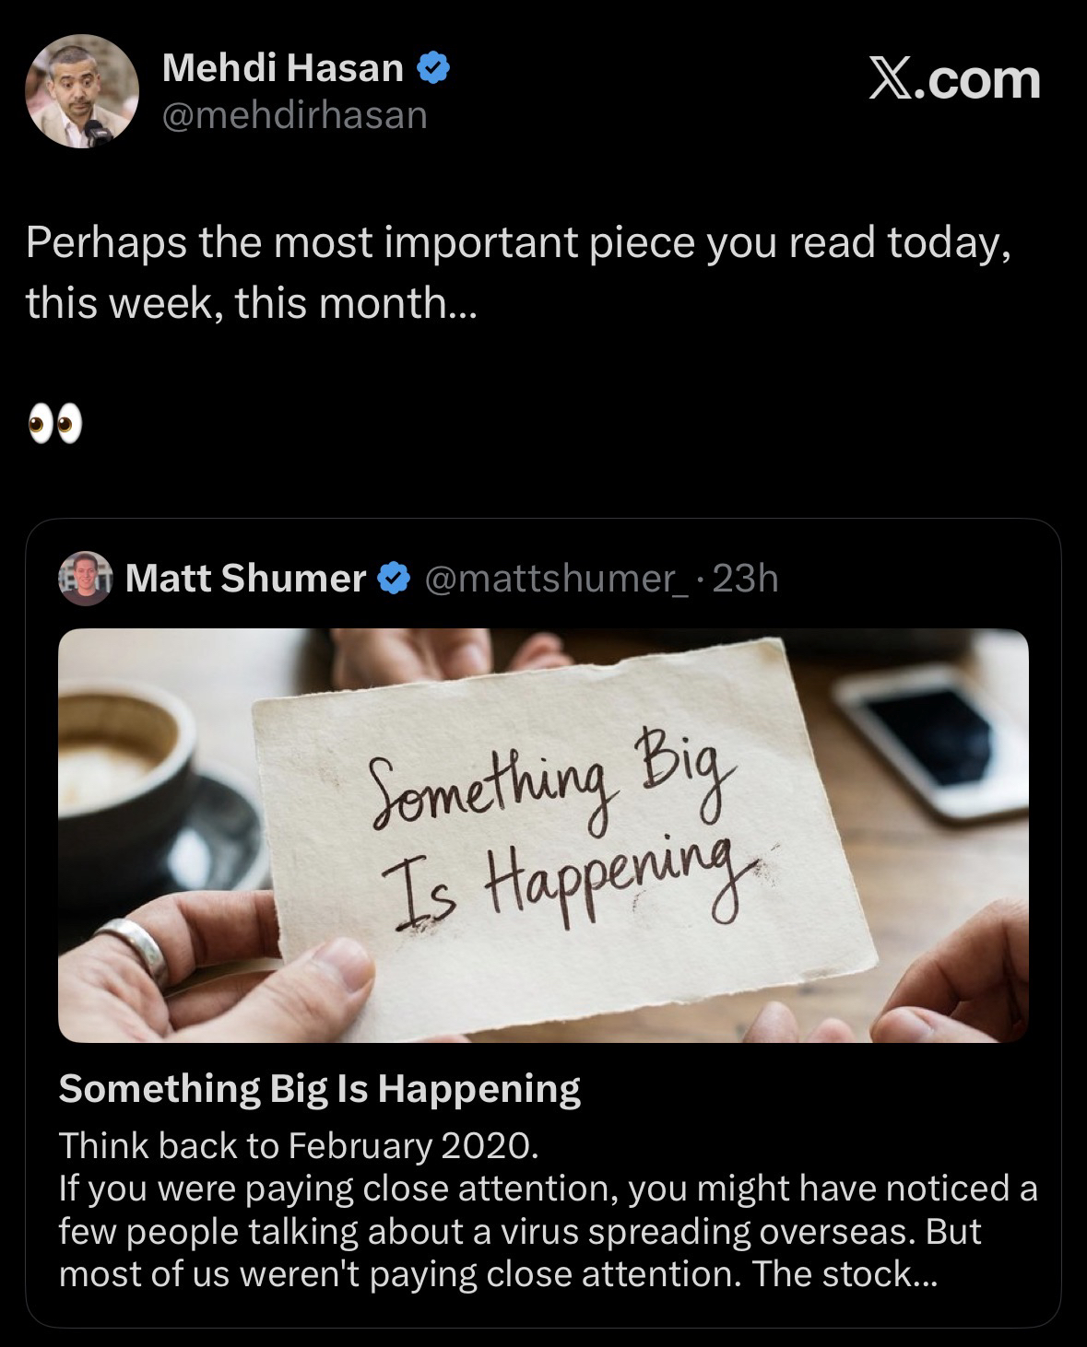Click the @mehdirhasan handle
Screen dimensions: 1087x1347
295,115
